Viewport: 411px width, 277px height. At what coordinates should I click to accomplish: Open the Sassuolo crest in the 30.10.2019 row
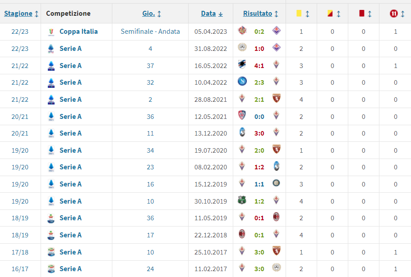click(242, 200)
